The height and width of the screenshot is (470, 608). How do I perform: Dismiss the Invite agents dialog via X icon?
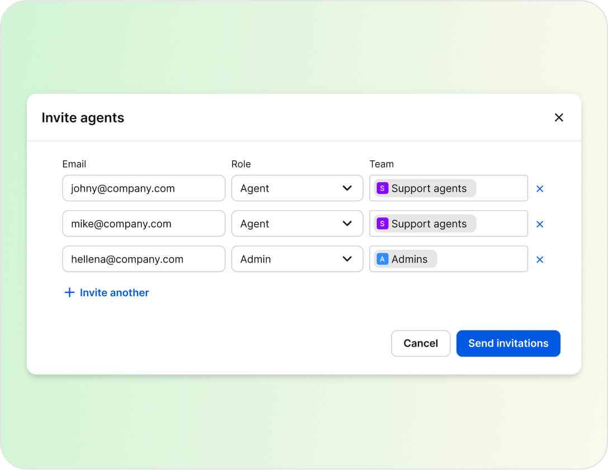pos(559,117)
